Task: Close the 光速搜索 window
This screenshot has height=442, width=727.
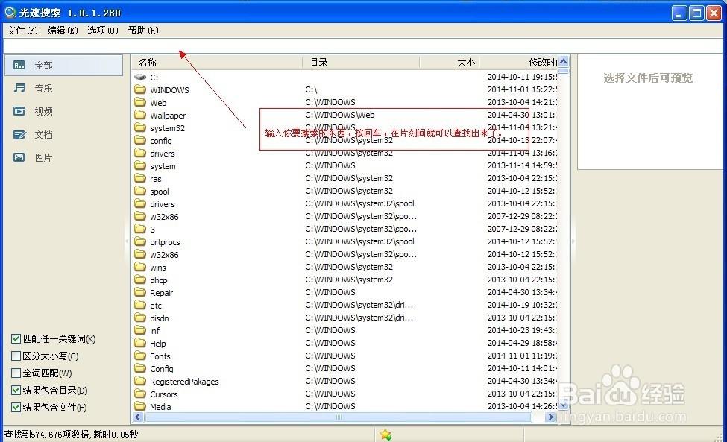Action: tap(714, 13)
